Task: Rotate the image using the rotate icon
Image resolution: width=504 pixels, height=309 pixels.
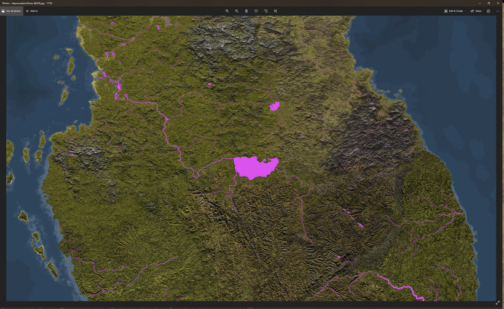Action: (x=266, y=11)
